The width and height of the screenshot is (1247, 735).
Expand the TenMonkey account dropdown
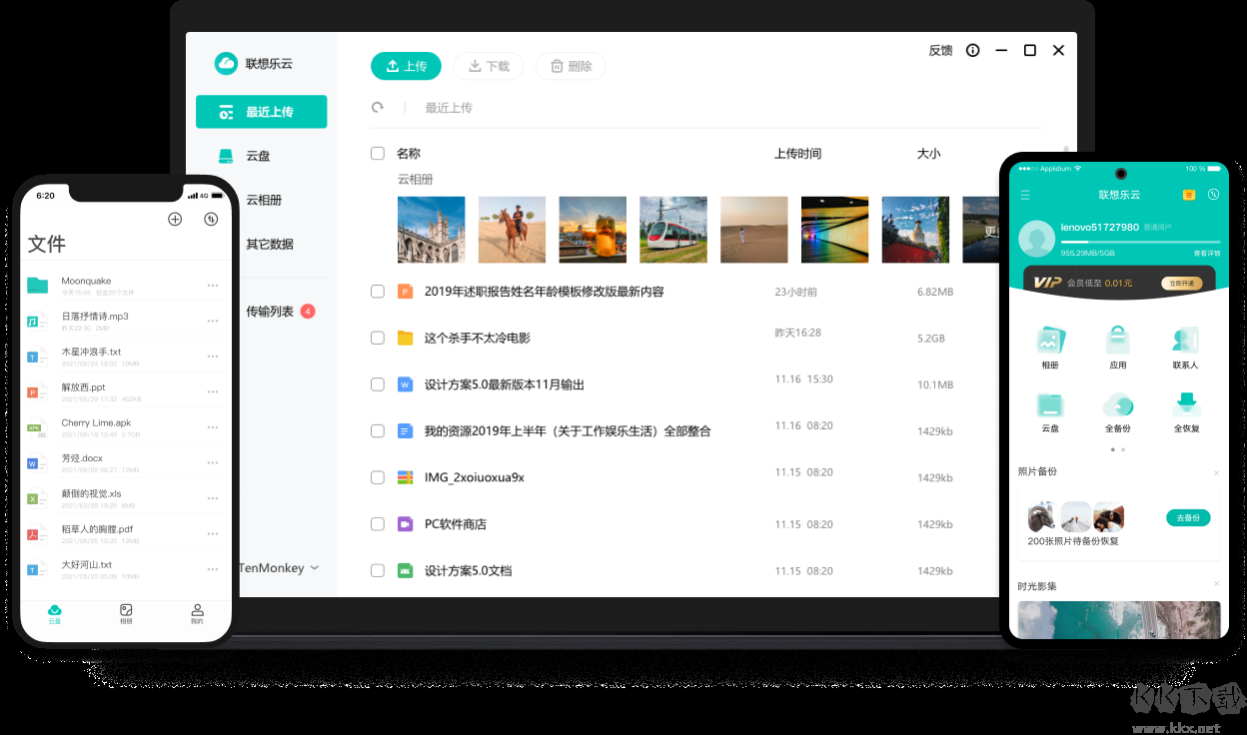tap(280, 567)
